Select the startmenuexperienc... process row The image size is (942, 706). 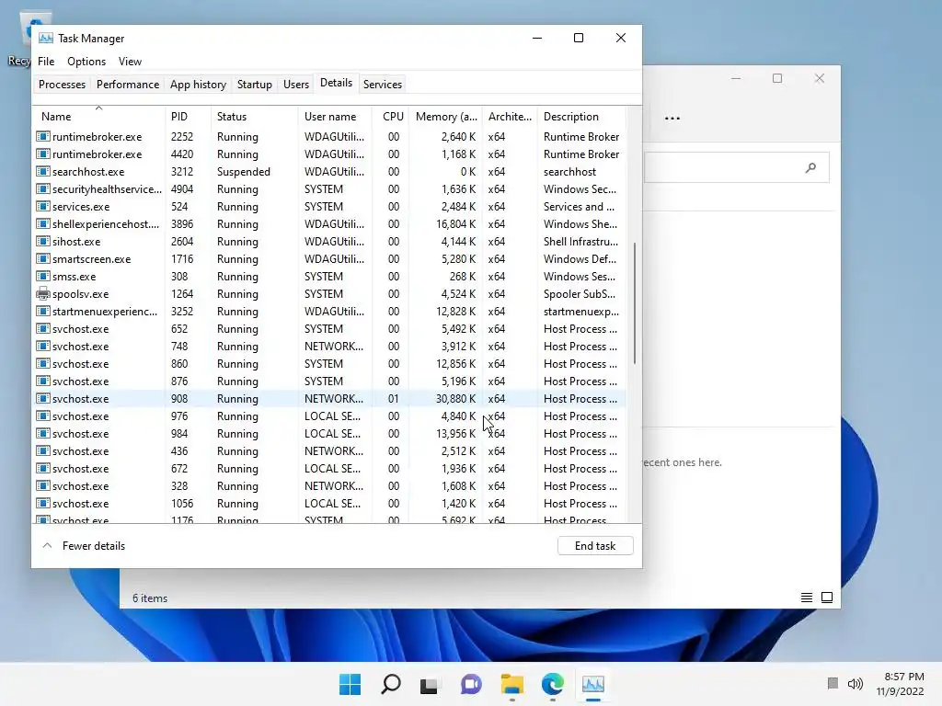(x=329, y=312)
